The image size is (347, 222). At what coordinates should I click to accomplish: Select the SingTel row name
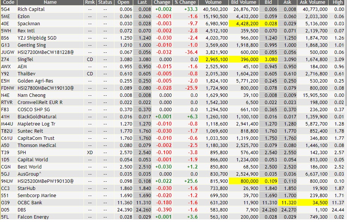pos(25,60)
